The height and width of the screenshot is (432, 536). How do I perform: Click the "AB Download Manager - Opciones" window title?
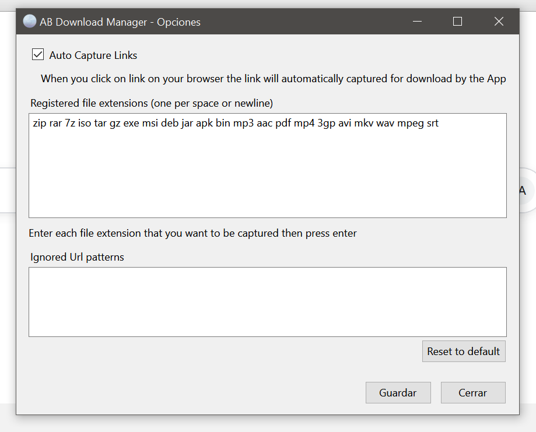[x=120, y=22]
